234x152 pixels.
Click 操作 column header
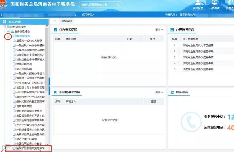[x=152, y=39]
